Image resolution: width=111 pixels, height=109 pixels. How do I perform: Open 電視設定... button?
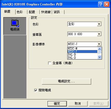coord(67,81)
